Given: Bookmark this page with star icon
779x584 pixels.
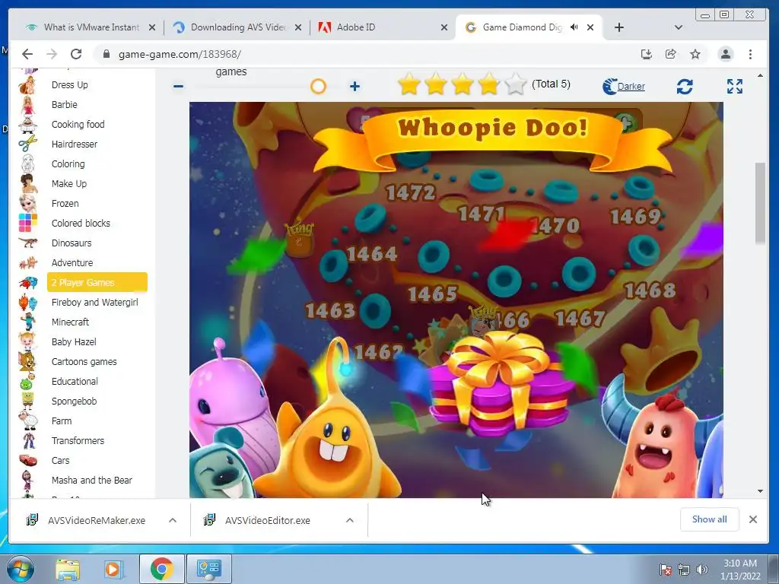Looking at the screenshot, I should click(695, 54).
